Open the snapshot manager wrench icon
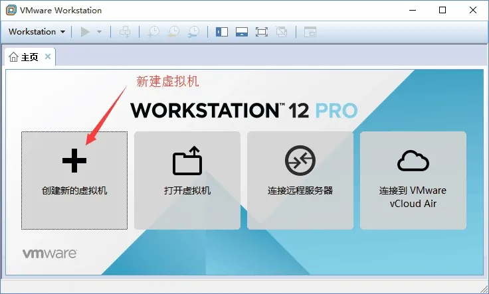Screen dimensions: 489x294 click(x=193, y=32)
